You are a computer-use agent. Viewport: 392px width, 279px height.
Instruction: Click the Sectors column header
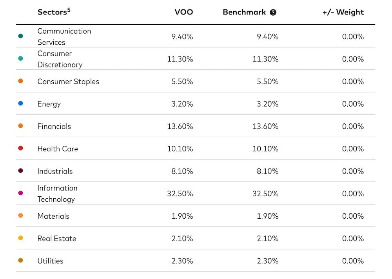click(52, 12)
